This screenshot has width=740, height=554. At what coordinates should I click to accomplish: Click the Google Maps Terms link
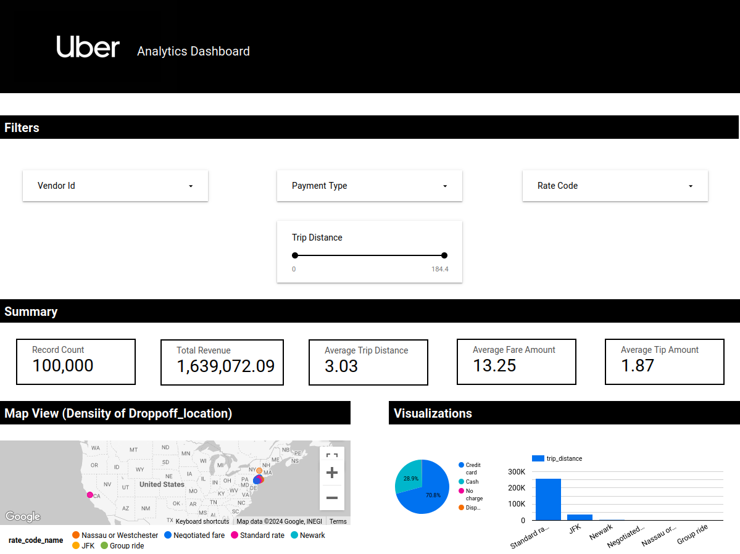pyautogui.click(x=338, y=521)
